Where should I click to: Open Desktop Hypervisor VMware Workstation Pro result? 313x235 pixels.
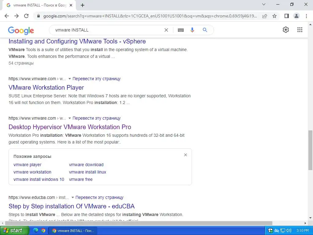[70, 127]
